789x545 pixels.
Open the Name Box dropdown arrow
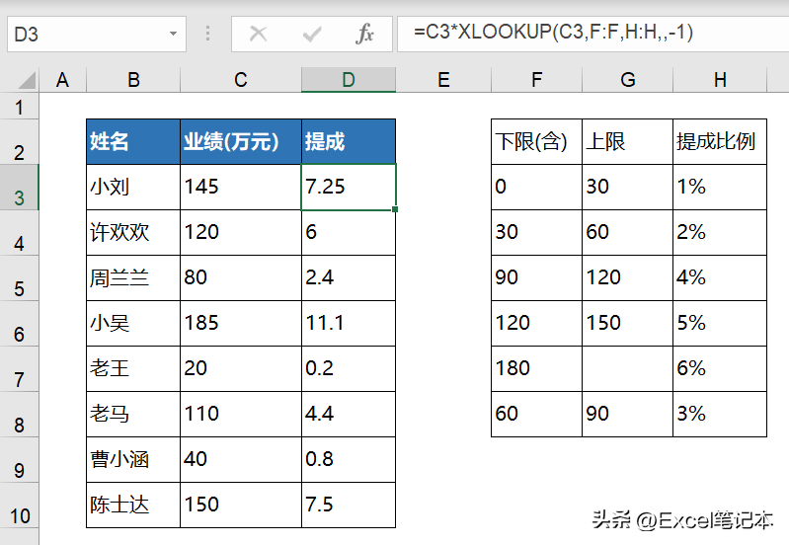click(173, 34)
